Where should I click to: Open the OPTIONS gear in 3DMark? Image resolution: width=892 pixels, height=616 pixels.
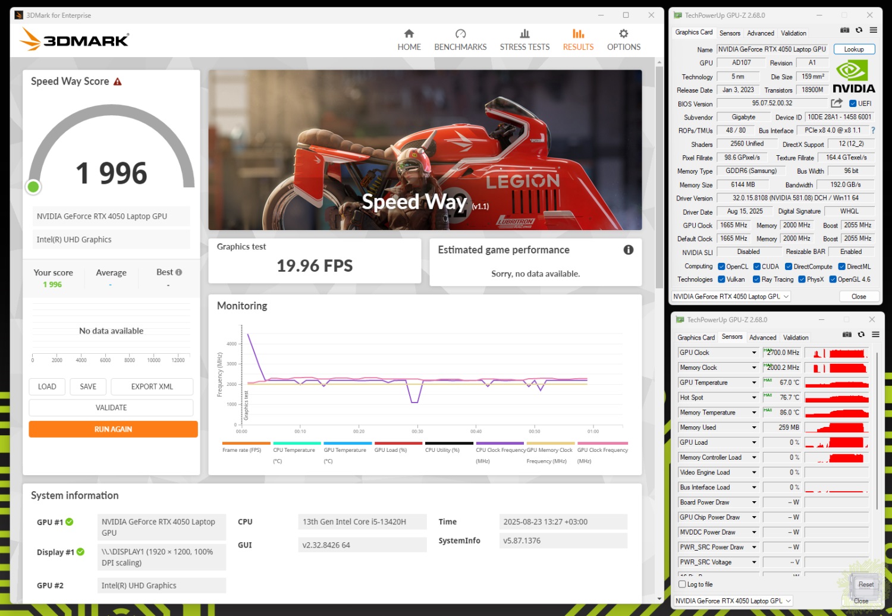coord(623,40)
